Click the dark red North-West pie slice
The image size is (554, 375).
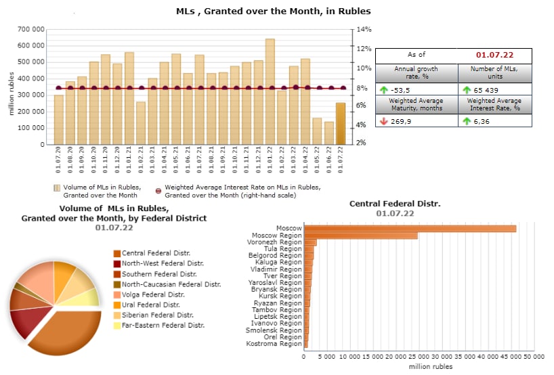(26, 321)
